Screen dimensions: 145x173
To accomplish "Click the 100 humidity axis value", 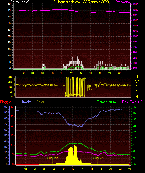I will 5,107.
